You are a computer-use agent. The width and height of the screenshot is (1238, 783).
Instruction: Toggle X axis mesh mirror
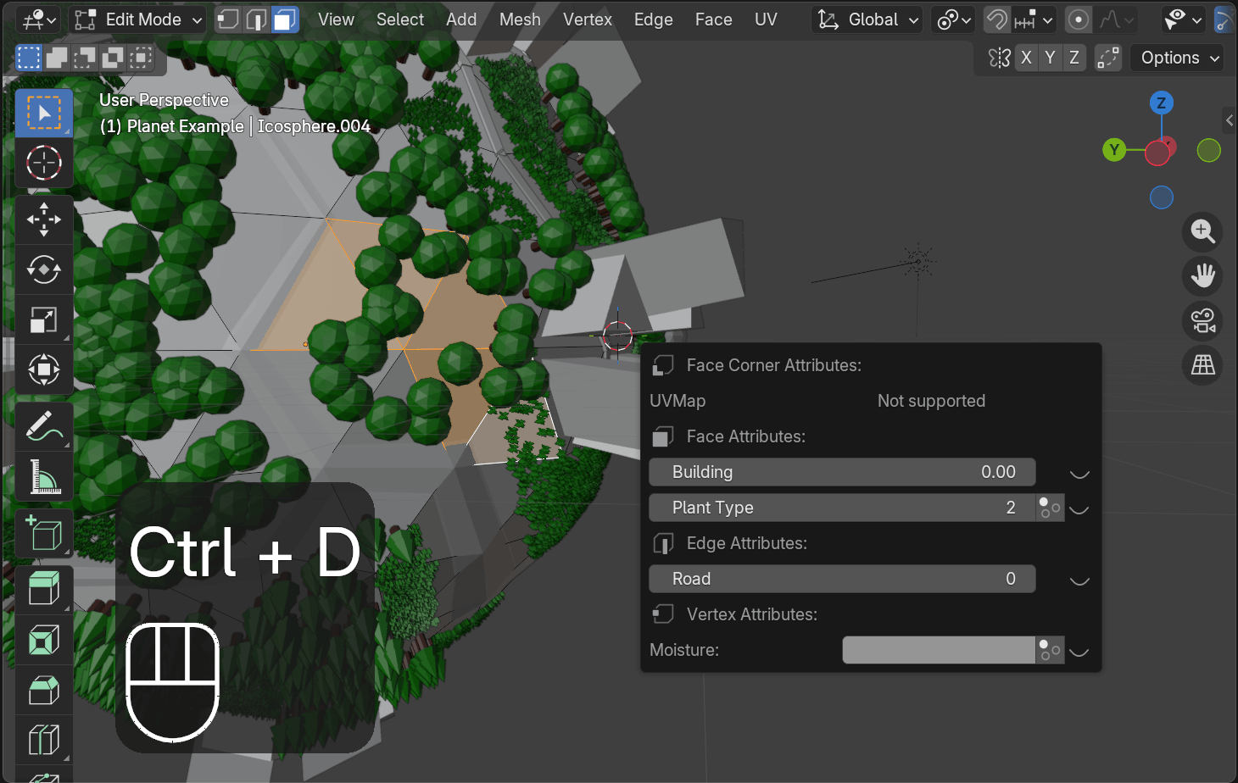(1026, 58)
